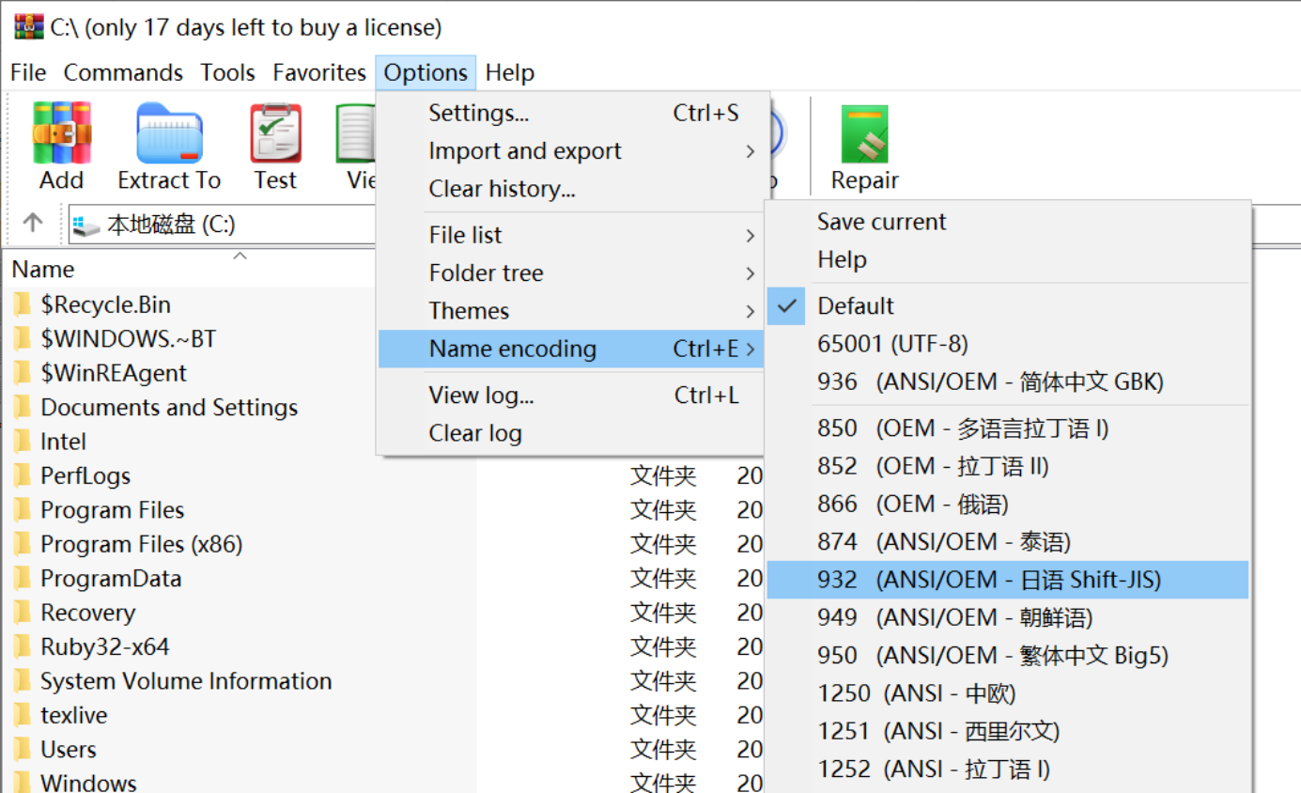Click the Repair archive toolbar icon
The image size is (1301, 793).
[x=864, y=134]
